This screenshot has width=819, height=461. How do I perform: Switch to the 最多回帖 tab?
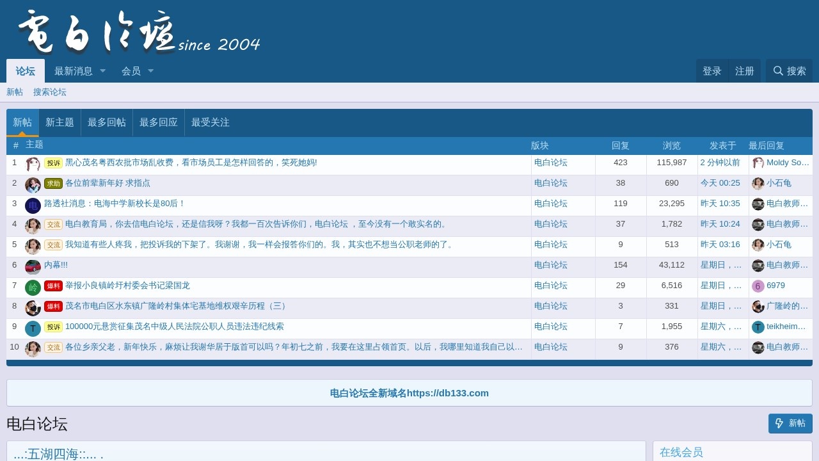coord(107,122)
